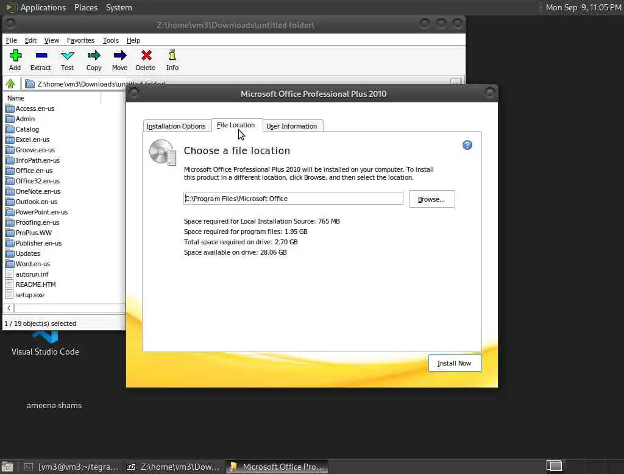Viewport: 624px width, 474px height.
Task: Open the File menu in 7-Zip
Action: [x=11, y=40]
